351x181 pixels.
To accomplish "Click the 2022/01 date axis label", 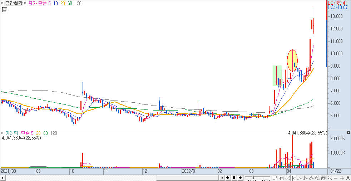I will pos(189,171).
